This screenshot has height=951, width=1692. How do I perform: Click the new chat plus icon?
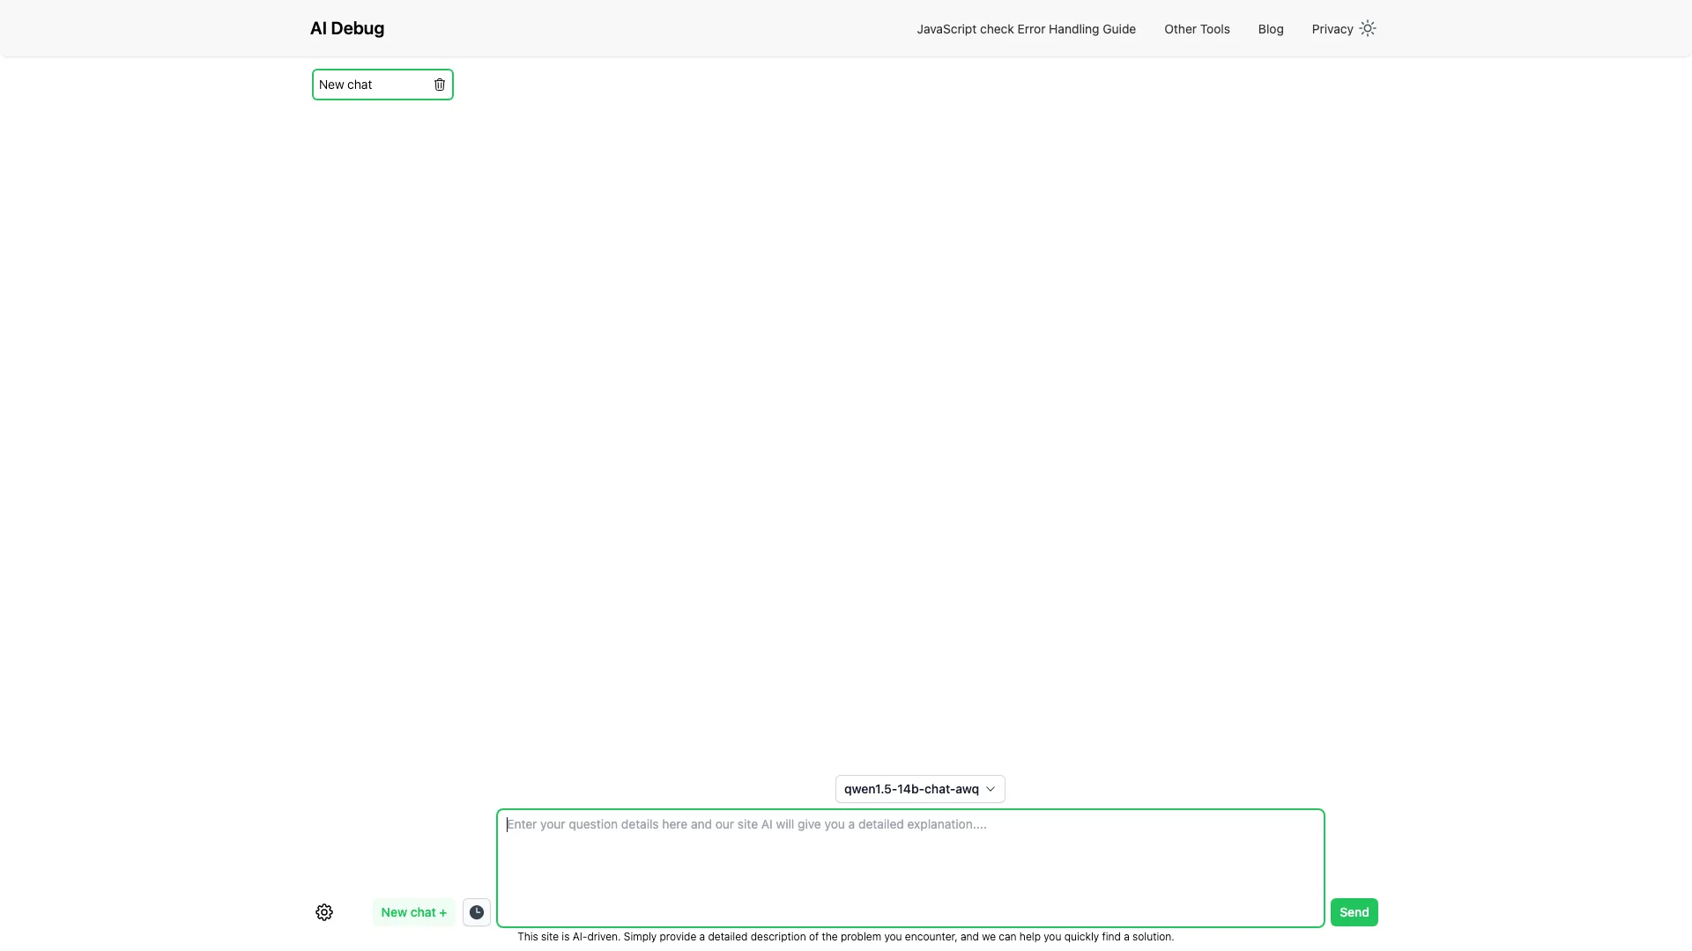tap(413, 911)
